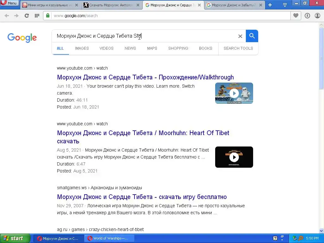Open SEARCH TOOLS options
The width and height of the screenshot is (324, 243).
(x=238, y=48)
